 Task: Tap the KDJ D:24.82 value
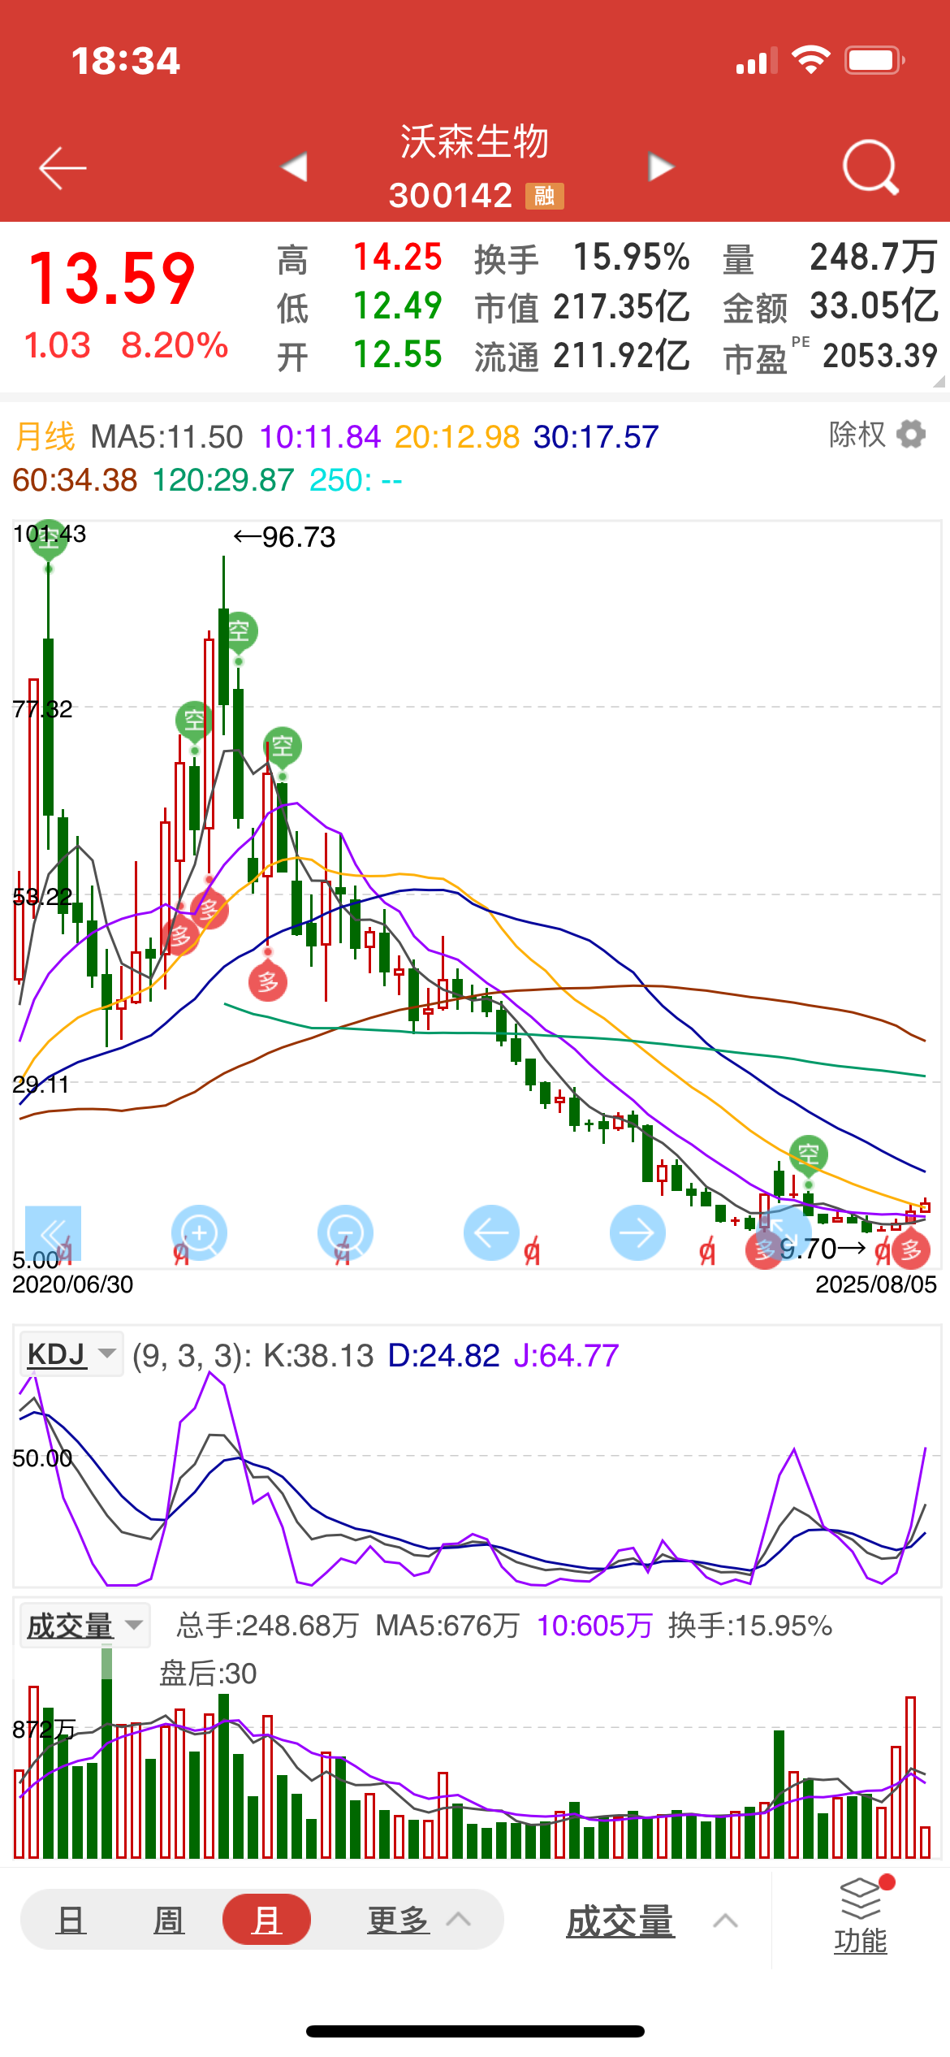point(443,1355)
